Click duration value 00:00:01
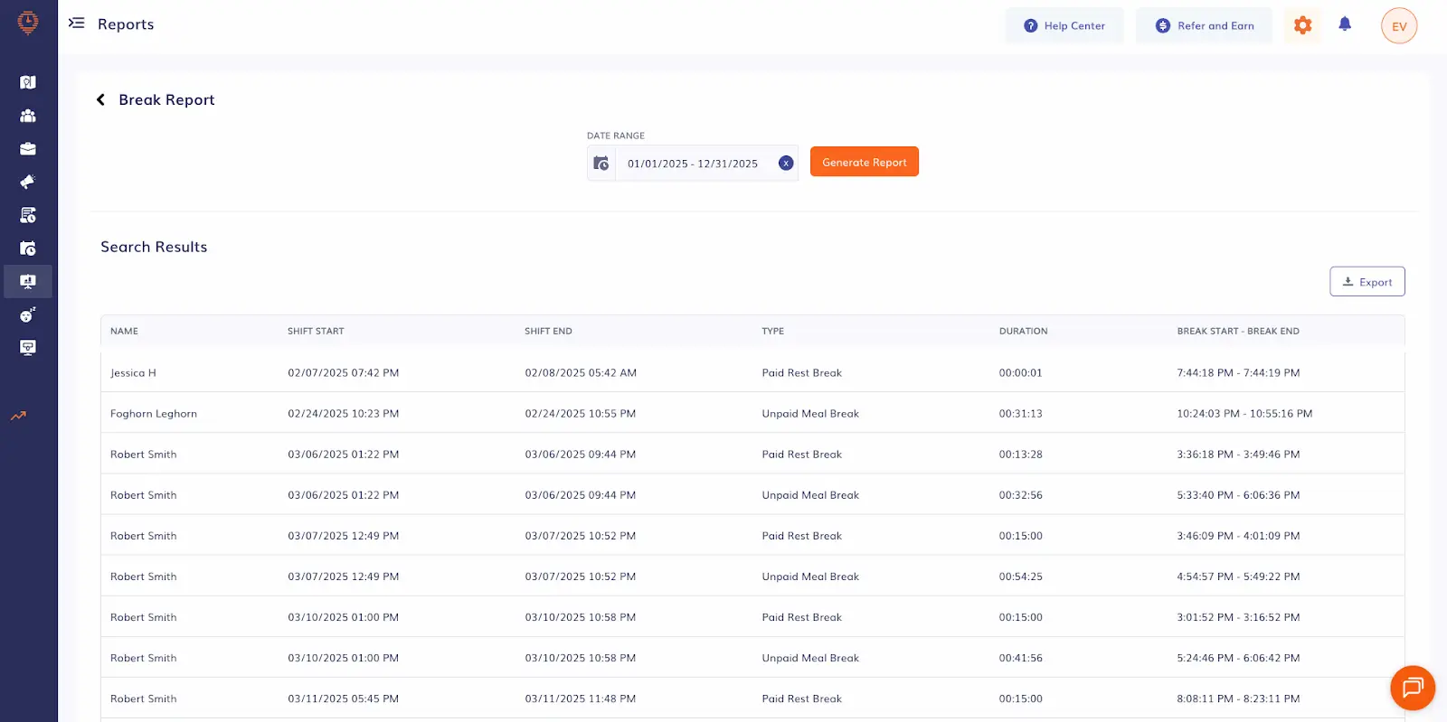 (1020, 373)
